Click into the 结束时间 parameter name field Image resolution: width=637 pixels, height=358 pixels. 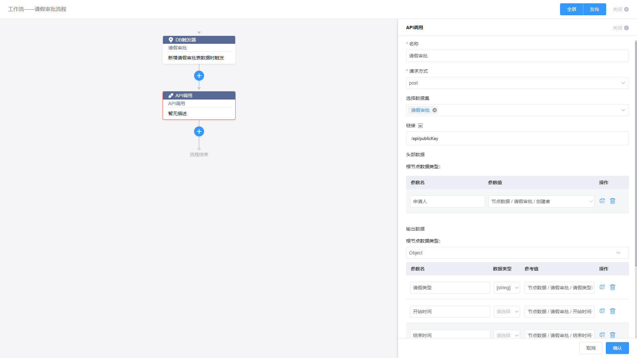pyautogui.click(x=450, y=334)
